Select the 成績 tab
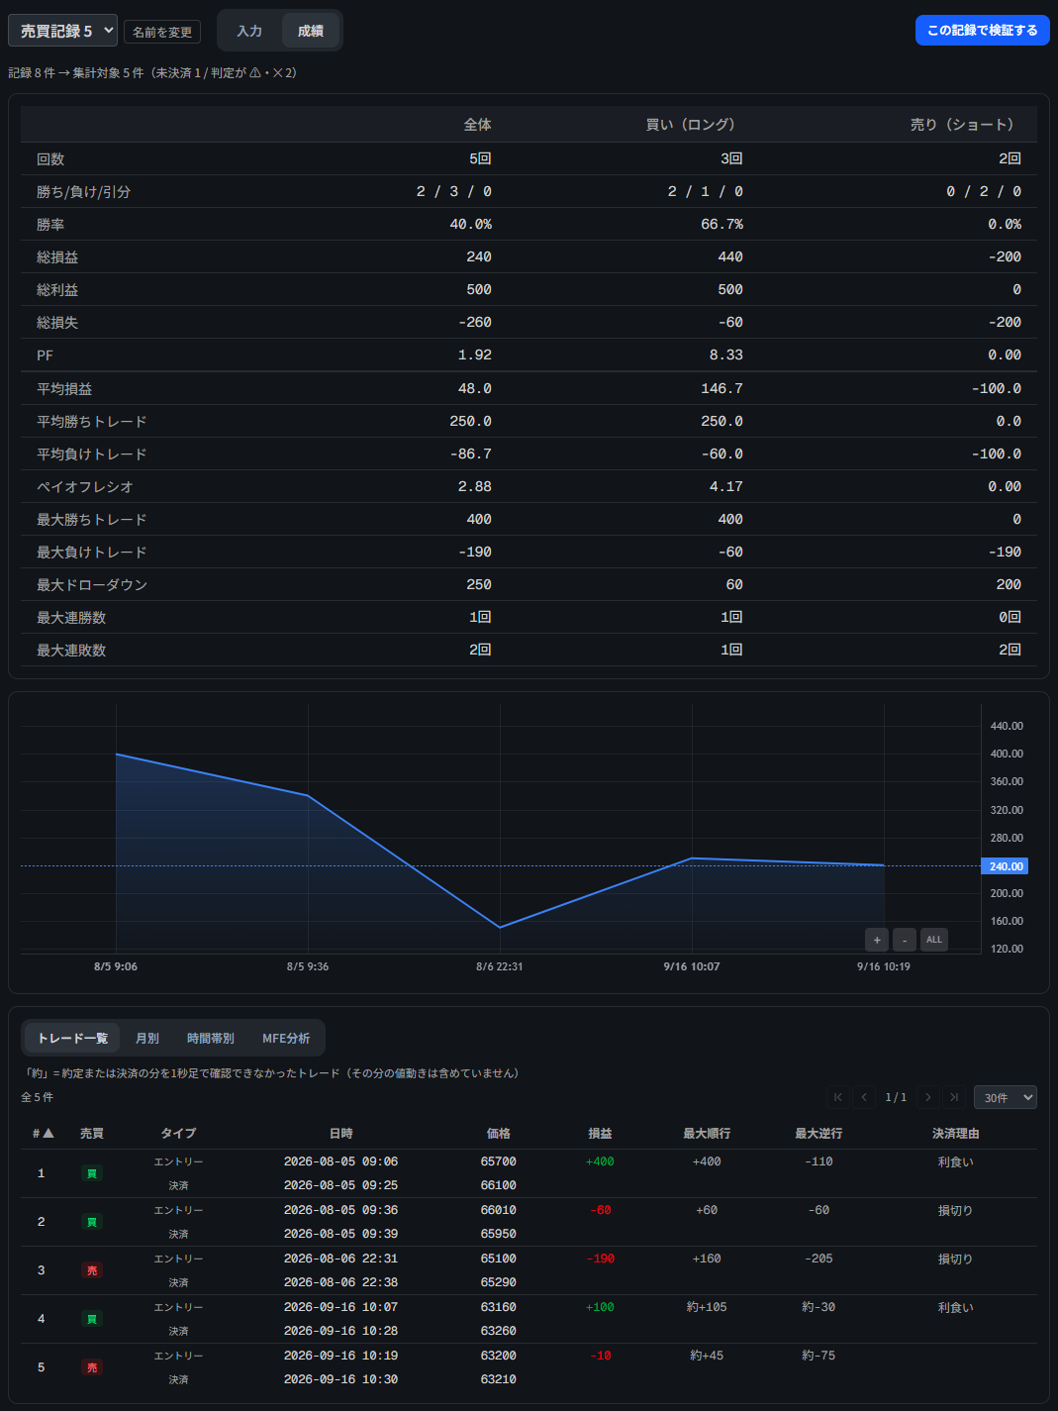Screen dimensions: 1058x1411 pos(311,31)
